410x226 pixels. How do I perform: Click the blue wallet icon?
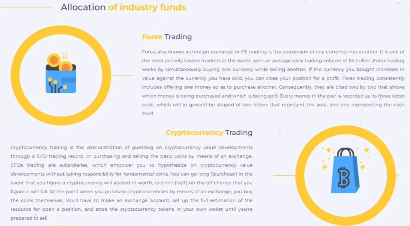[x=61, y=80]
